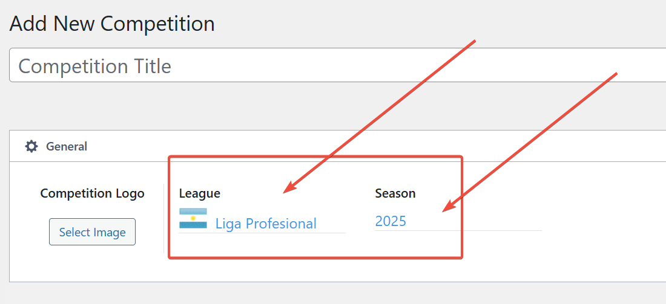This screenshot has height=304, width=666.
Task: Open the Liga Profesional league selector
Action: (262, 221)
